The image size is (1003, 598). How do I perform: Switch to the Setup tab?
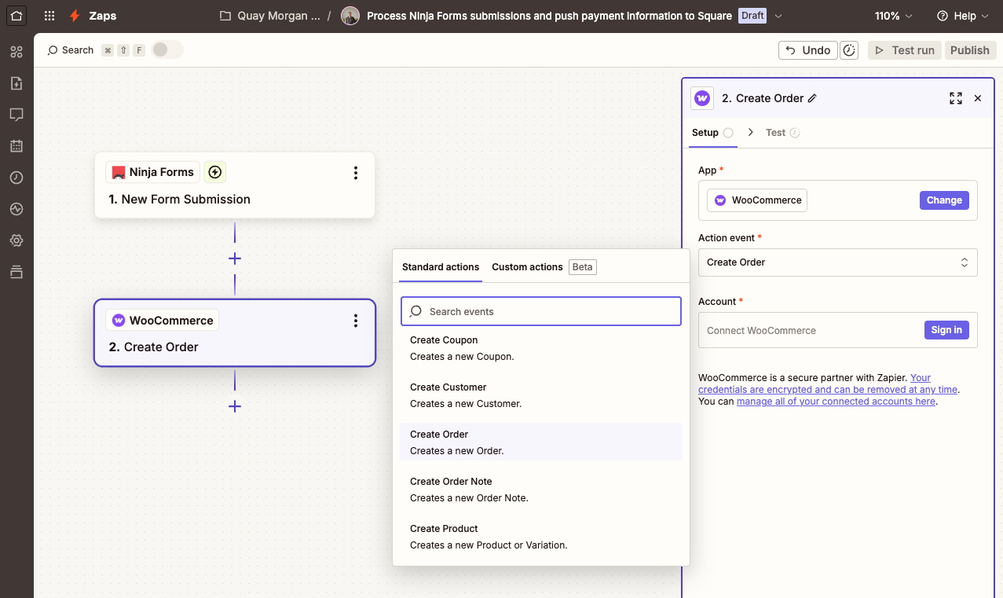pyautogui.click(x=712, y=133)
